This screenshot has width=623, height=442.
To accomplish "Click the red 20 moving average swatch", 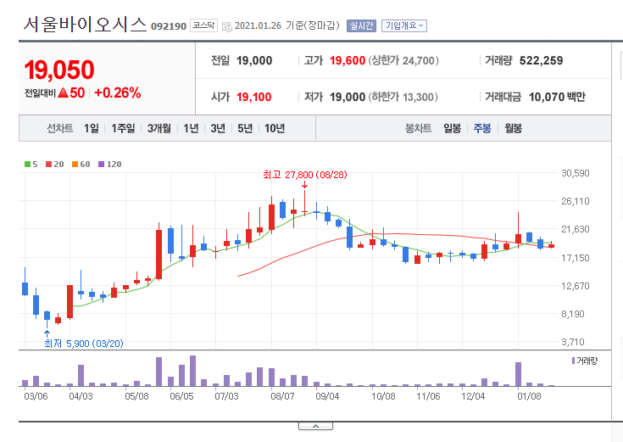I will coord(48,165).
